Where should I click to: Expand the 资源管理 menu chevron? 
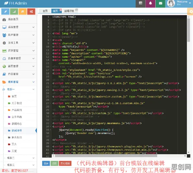[x=33, y=51]
